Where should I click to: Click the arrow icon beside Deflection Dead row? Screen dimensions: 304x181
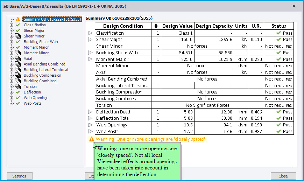90,112
